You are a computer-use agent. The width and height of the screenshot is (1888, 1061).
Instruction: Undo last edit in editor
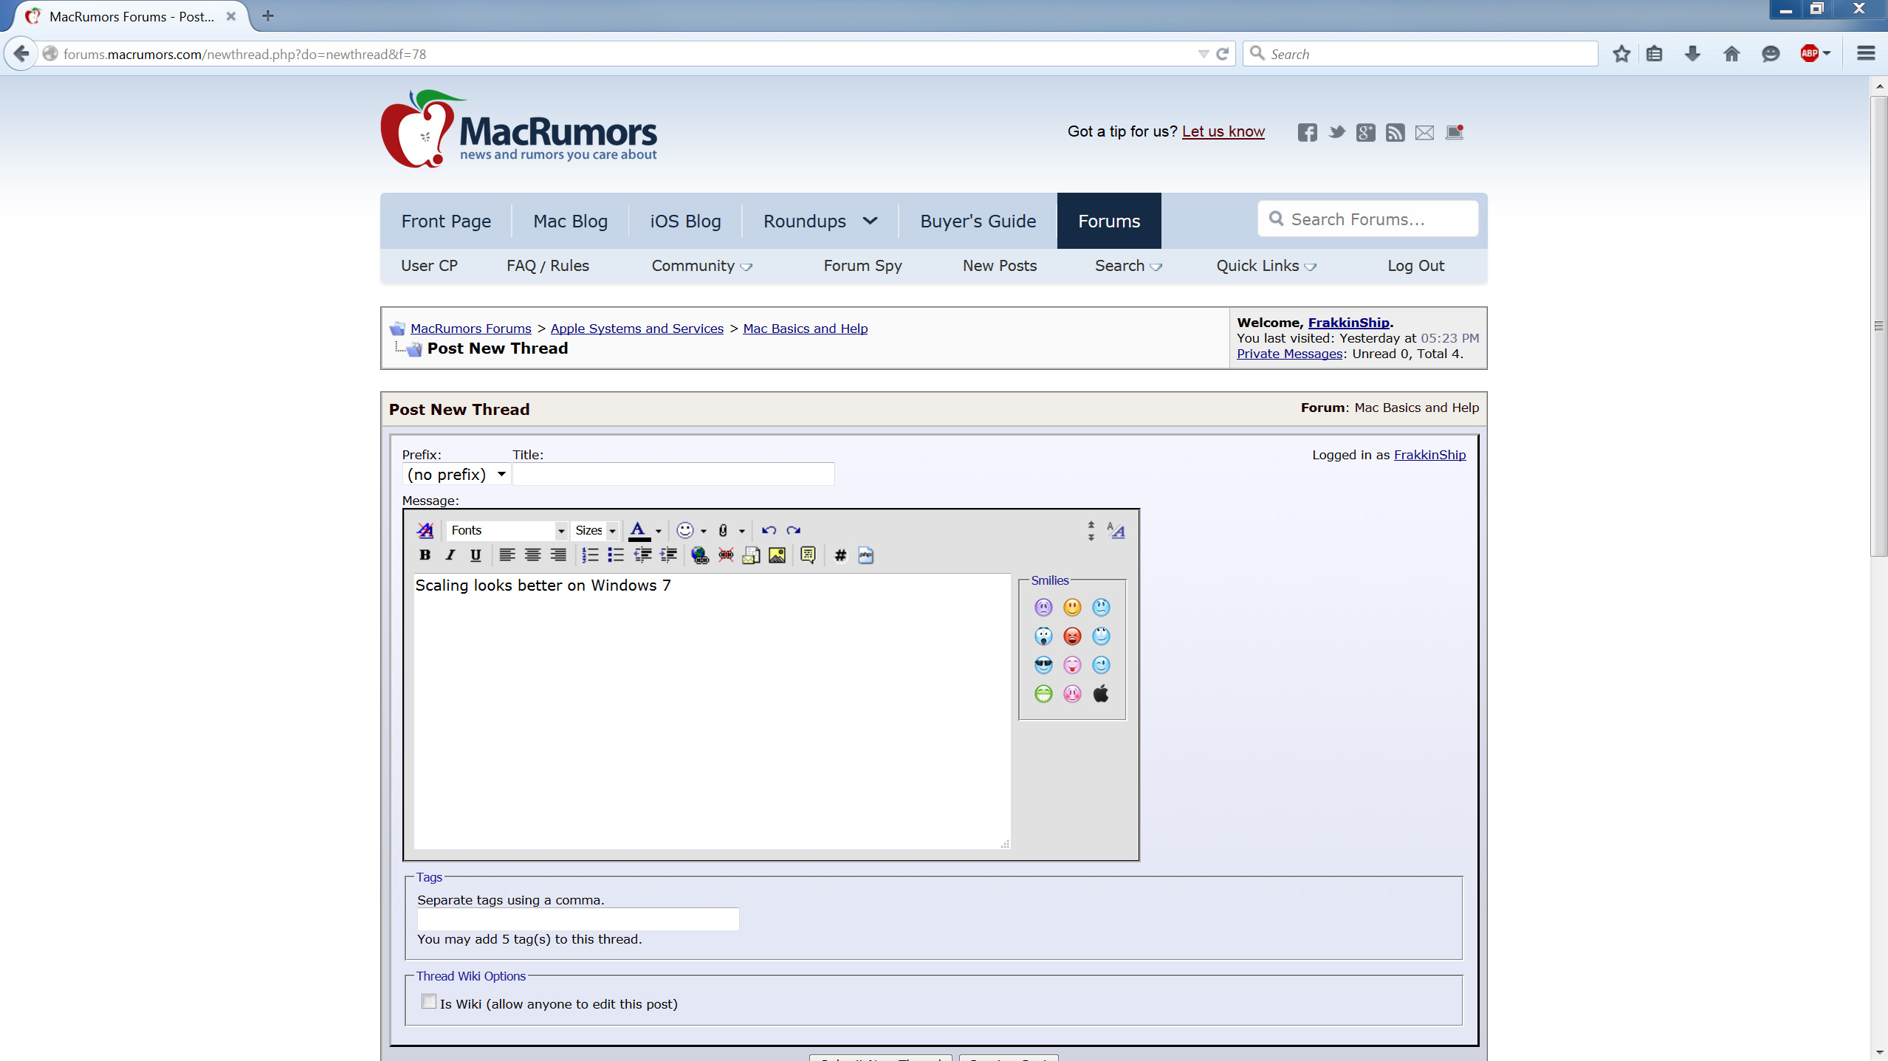click(x=769, y=530)
